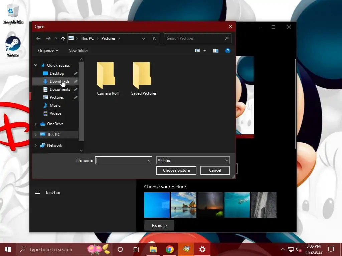The height and width of the screenshot is (256, 342).
Task: Go up one folder level
Action: tap(63, 39)
